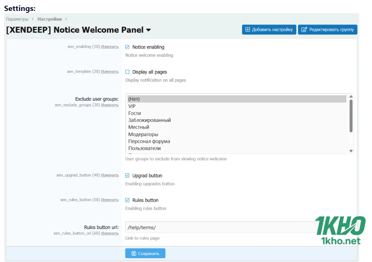
Task: Select VIP in the exclude groups list
Action: coord(132,106)
